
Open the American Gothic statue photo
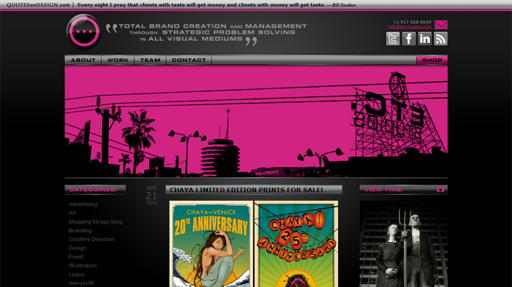(x=404, y=244)
